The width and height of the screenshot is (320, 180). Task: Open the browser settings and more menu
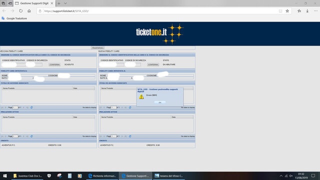pyautogui.click(x=315, y=11)
